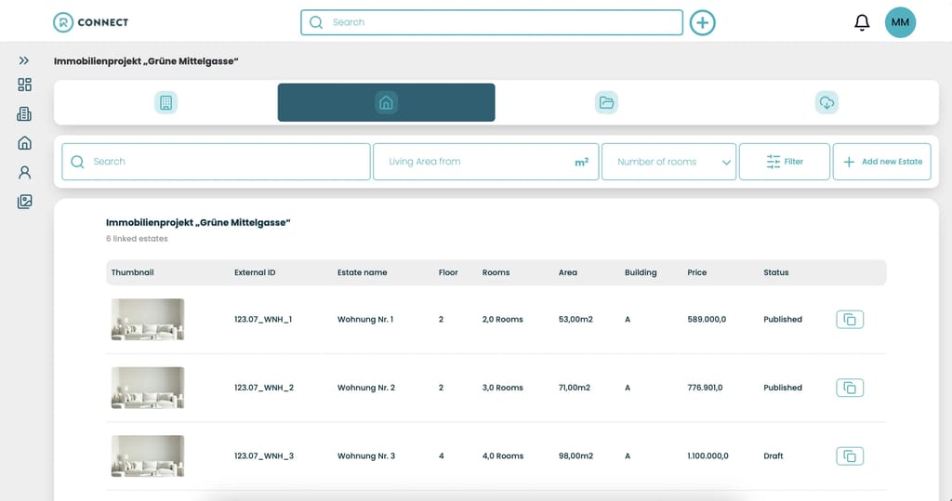Image resolution: width=952 pixels, height=501 pixels.
Task: Click the Floor column header
Action: pyautogui.click(x=448, y=272)
